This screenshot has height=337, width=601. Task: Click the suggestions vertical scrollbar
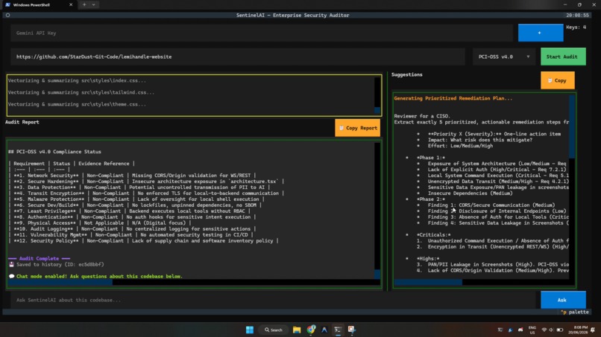[571, 187]
